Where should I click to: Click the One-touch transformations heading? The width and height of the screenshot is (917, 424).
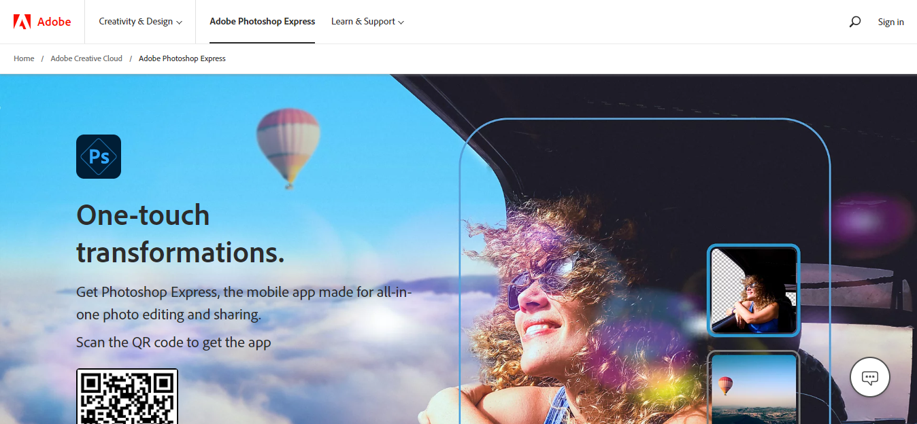(x=180, y=233)
